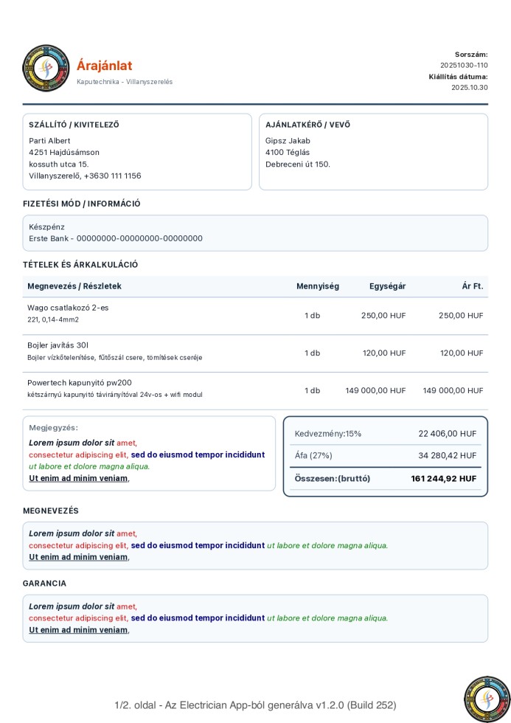Click the issue date 2025.10.30
Image resolution: width=511 pixels, height=723 pixels.
[x=469, y=87]
